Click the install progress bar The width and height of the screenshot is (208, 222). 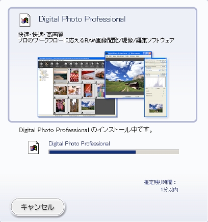pyautogui.click(x=114, y=152)
